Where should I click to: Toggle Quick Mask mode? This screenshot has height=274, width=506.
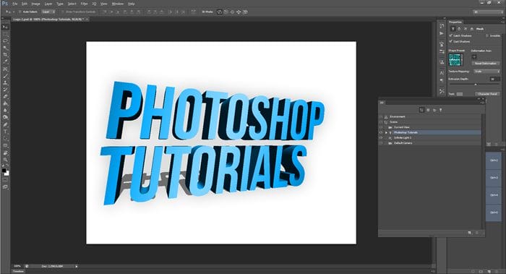click(x=5, y=179)
